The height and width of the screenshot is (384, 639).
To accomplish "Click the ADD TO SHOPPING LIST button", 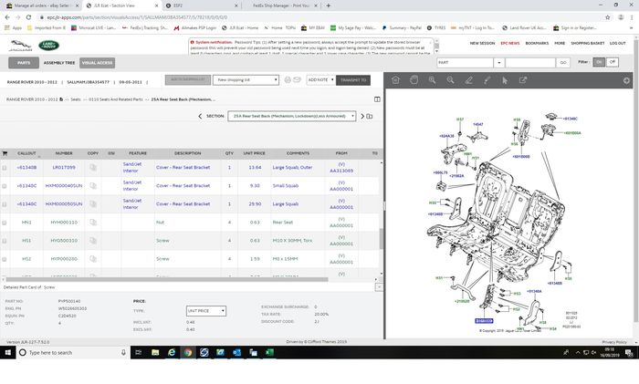I will pyautogui.click(x=188, y=80).
